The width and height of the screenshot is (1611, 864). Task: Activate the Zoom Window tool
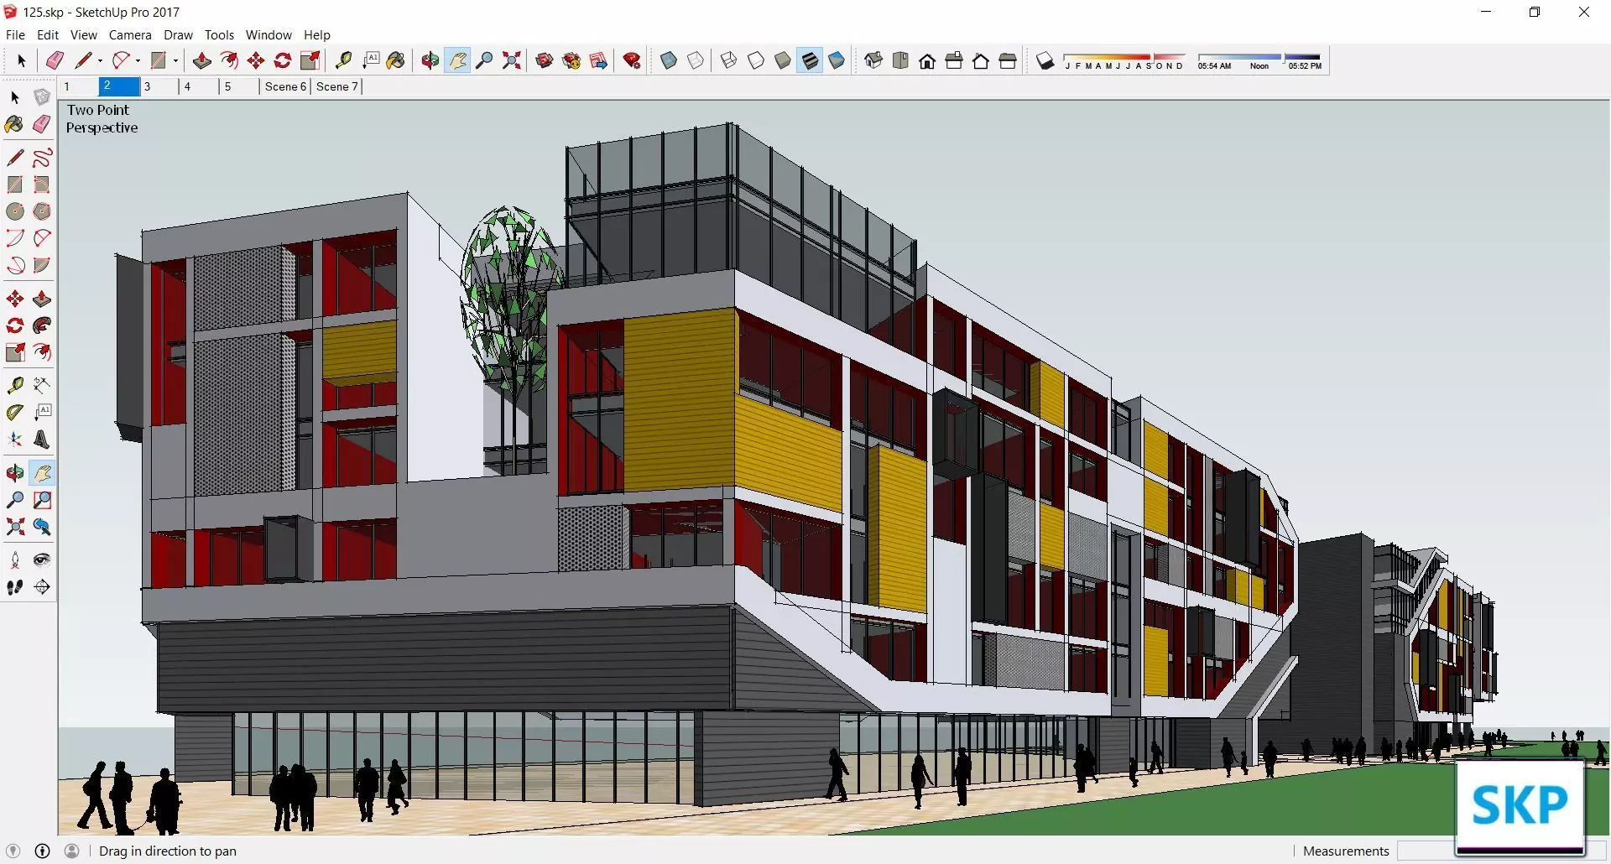[42, 500]
